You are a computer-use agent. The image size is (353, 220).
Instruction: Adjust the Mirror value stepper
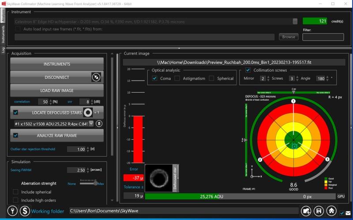[268, 78]
